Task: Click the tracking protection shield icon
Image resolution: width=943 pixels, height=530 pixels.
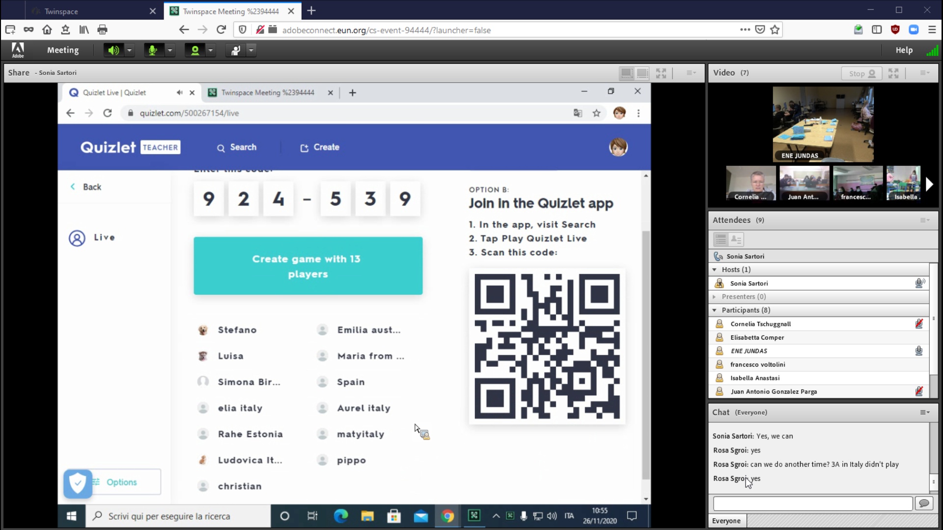Action: [x=242, y=30]
